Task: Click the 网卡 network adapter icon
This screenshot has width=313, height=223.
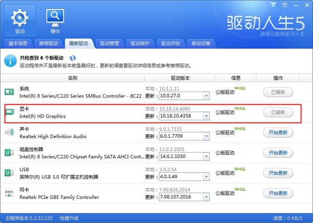Action: [9, 193]
